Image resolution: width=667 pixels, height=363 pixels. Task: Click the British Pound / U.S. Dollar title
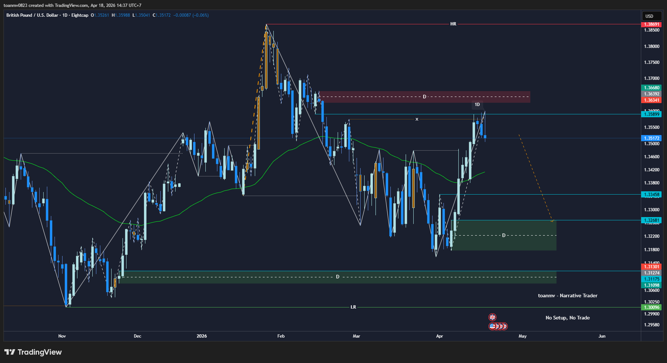coord(32,15)
